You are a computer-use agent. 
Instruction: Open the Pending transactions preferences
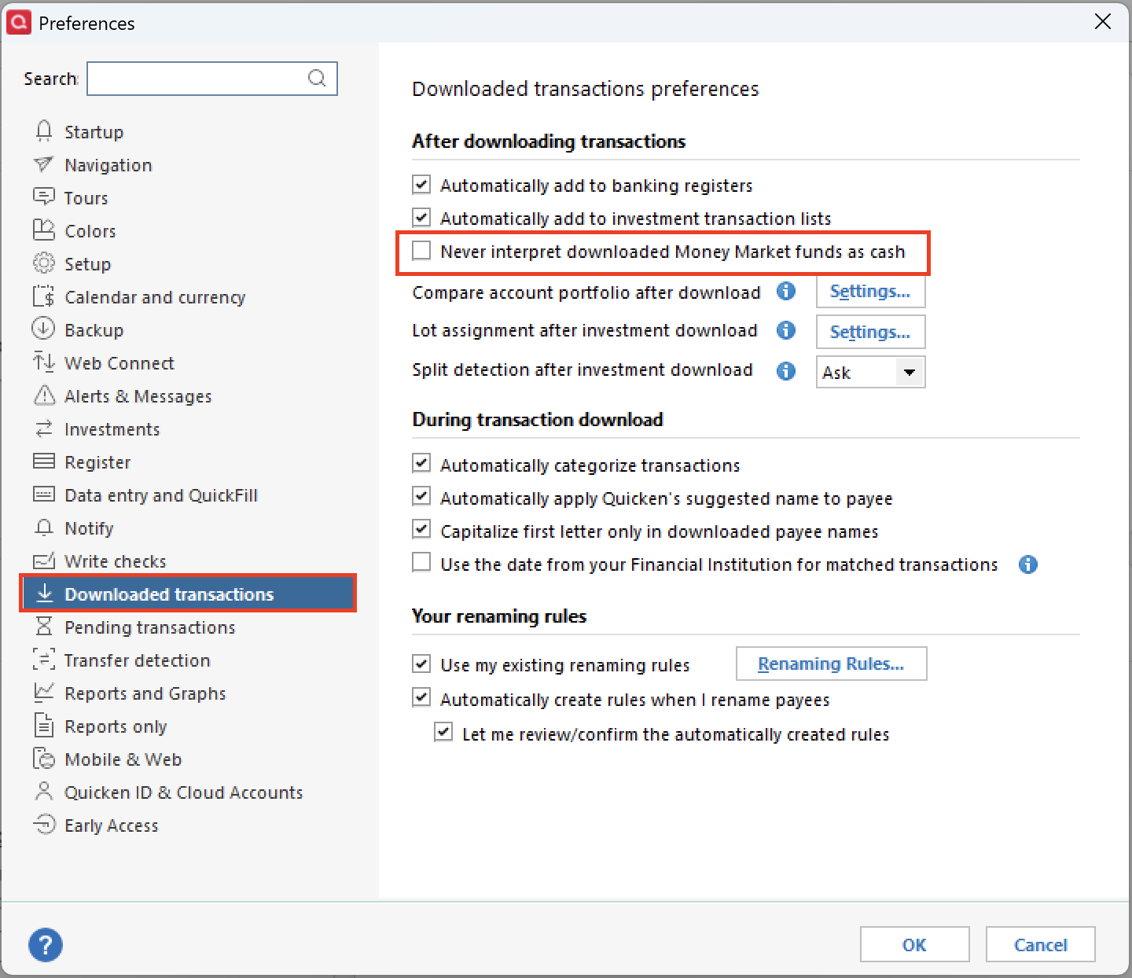[149, 627]
